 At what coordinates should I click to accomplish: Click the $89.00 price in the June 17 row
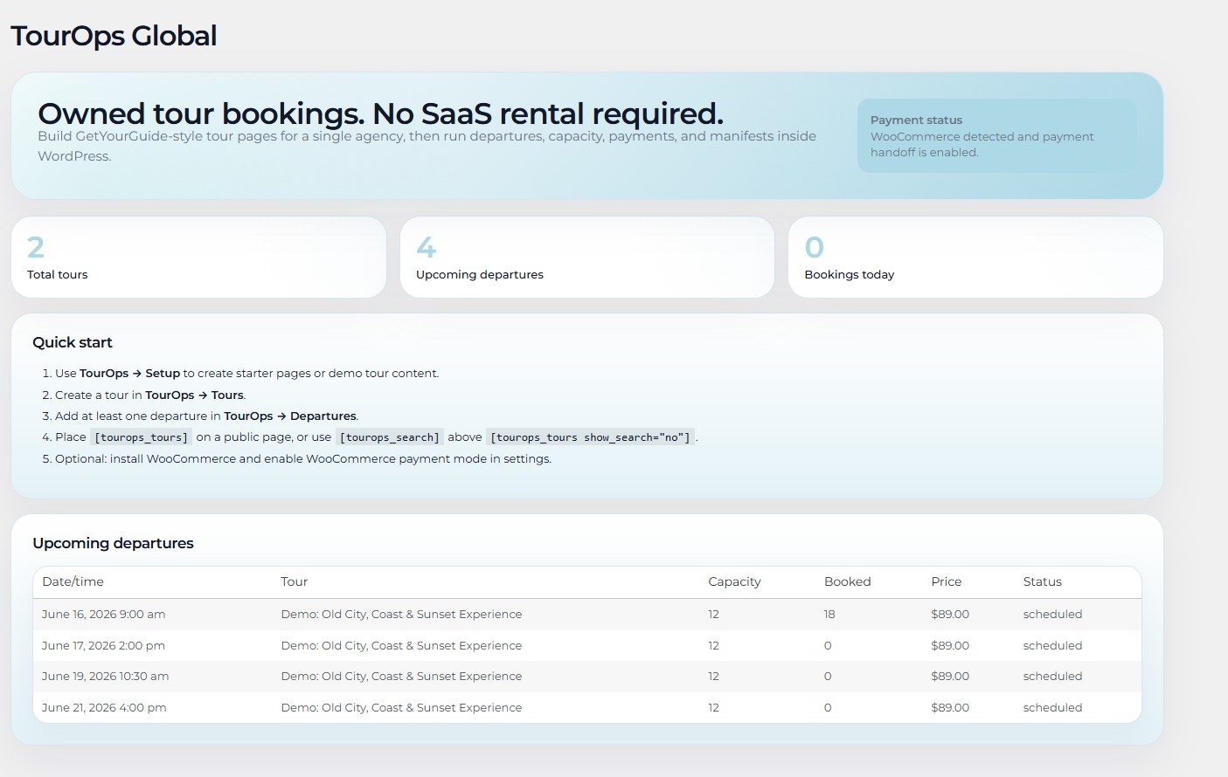[950, 646]
